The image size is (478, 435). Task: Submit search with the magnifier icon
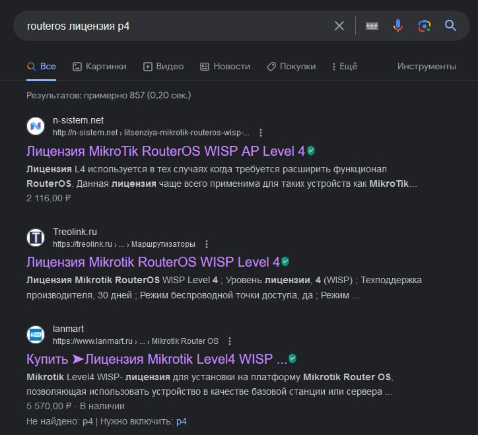click(450, 26)
